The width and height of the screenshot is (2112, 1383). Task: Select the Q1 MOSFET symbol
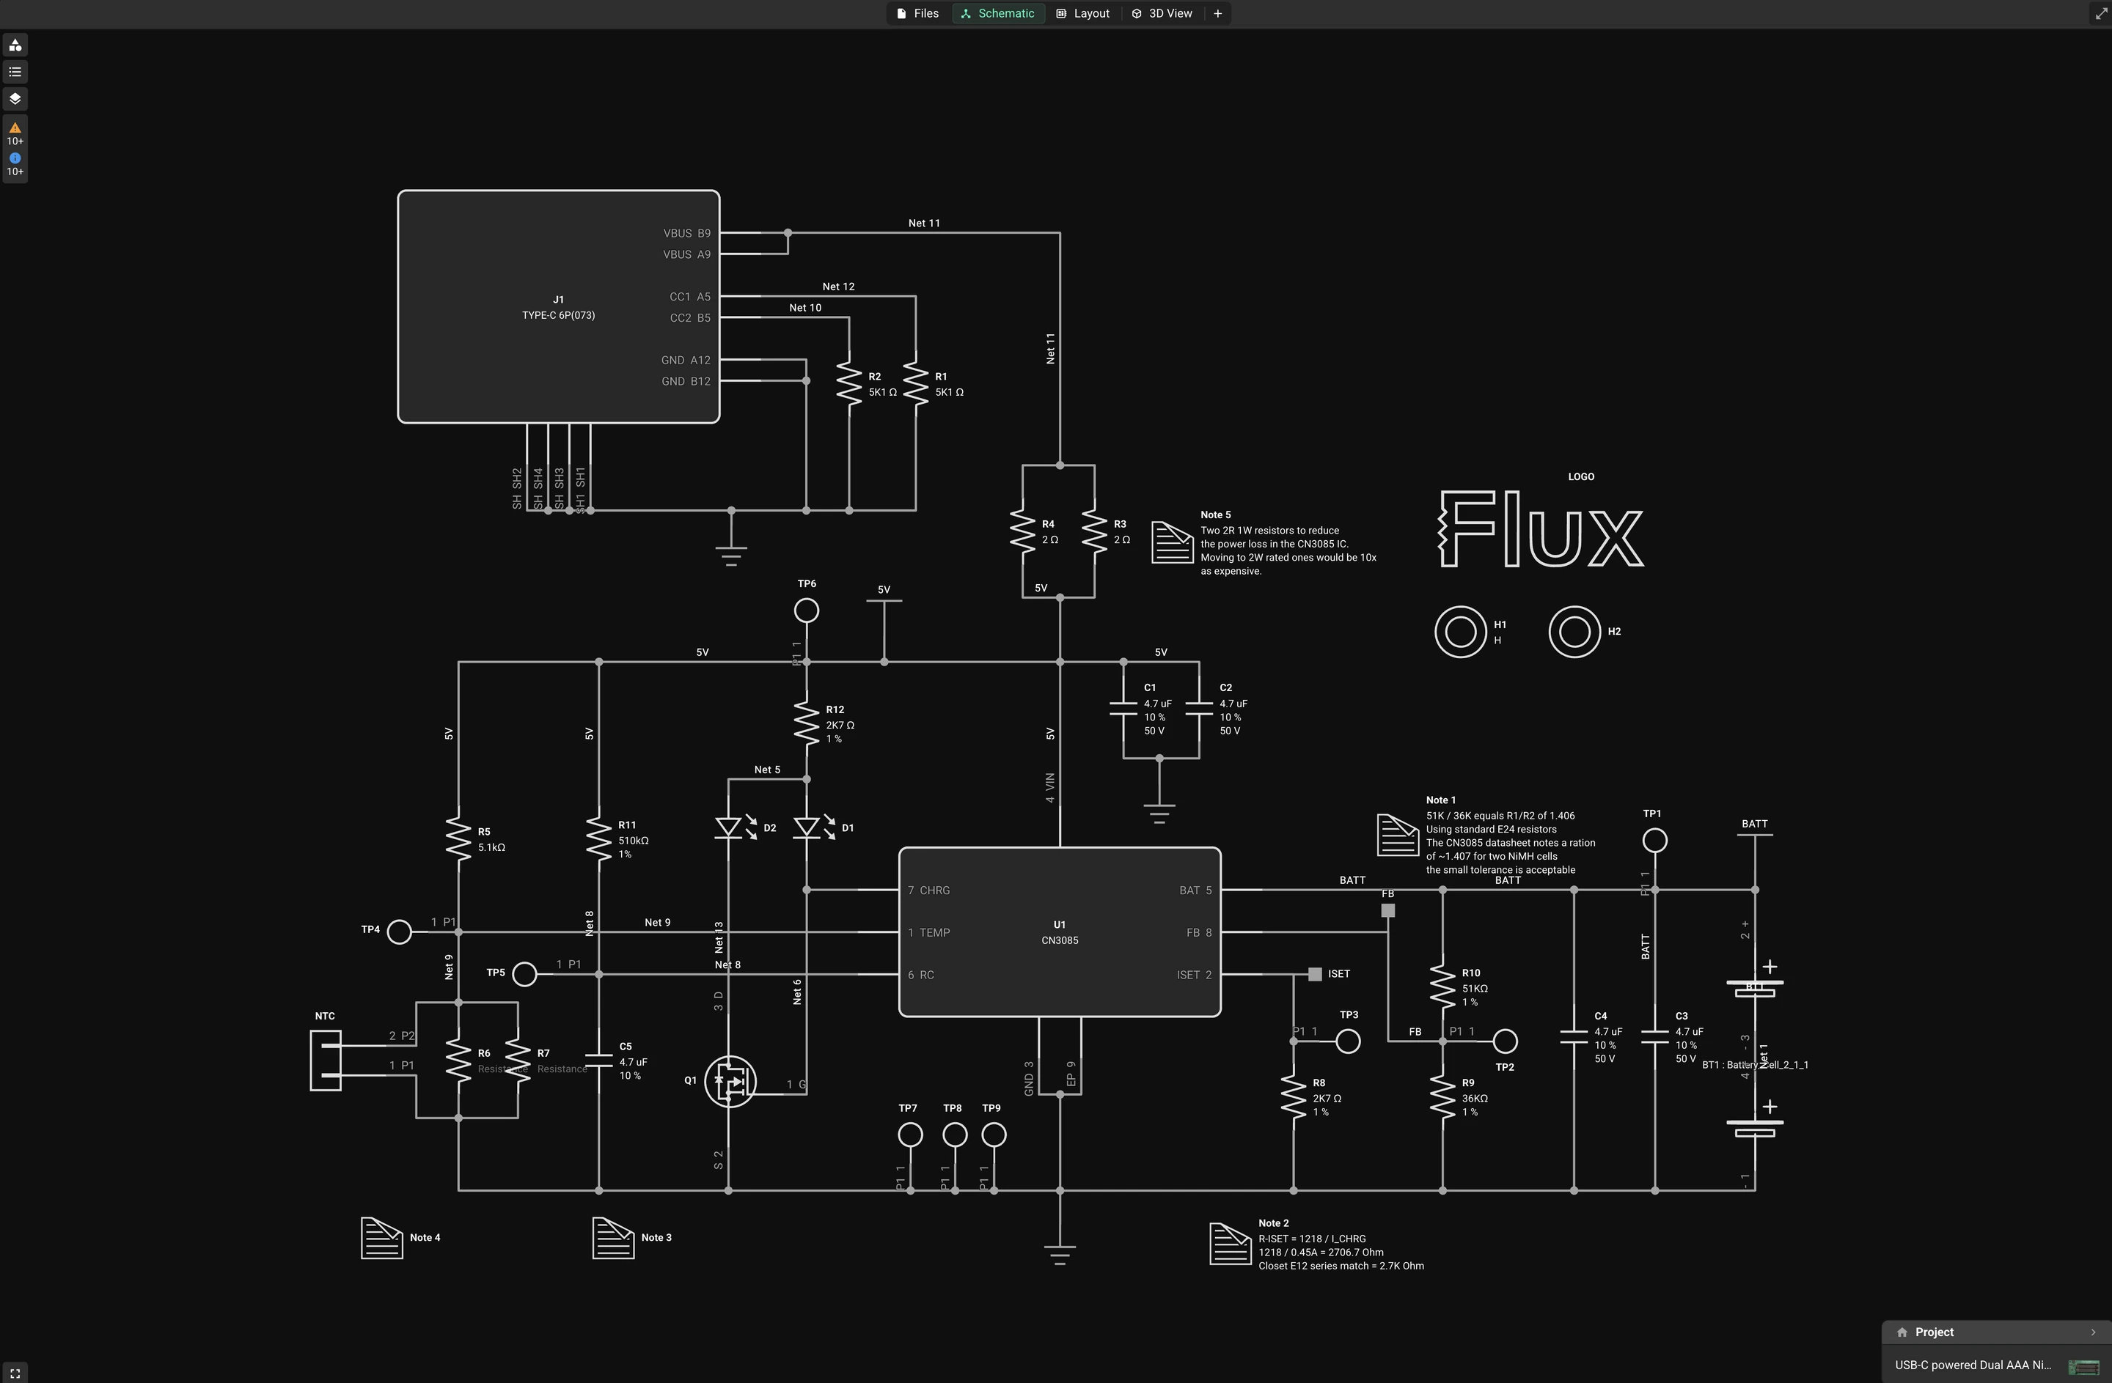[730, 1080]
